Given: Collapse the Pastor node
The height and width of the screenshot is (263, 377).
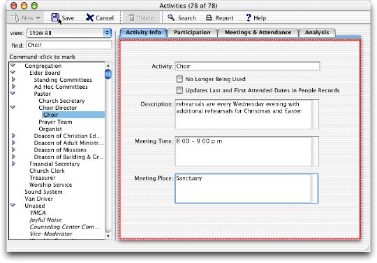Looking at the screenshot, I should tap(13, 94).
